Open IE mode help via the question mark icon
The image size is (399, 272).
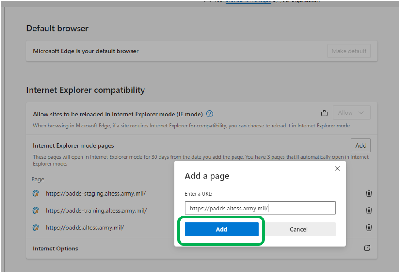(210, 114)
